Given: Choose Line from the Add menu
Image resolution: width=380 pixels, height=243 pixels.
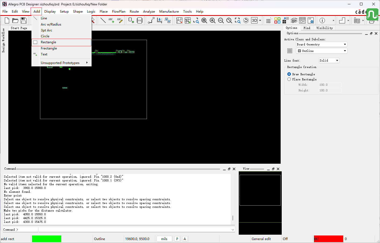Looking at the screenshot, I should [x=61, y=18].
